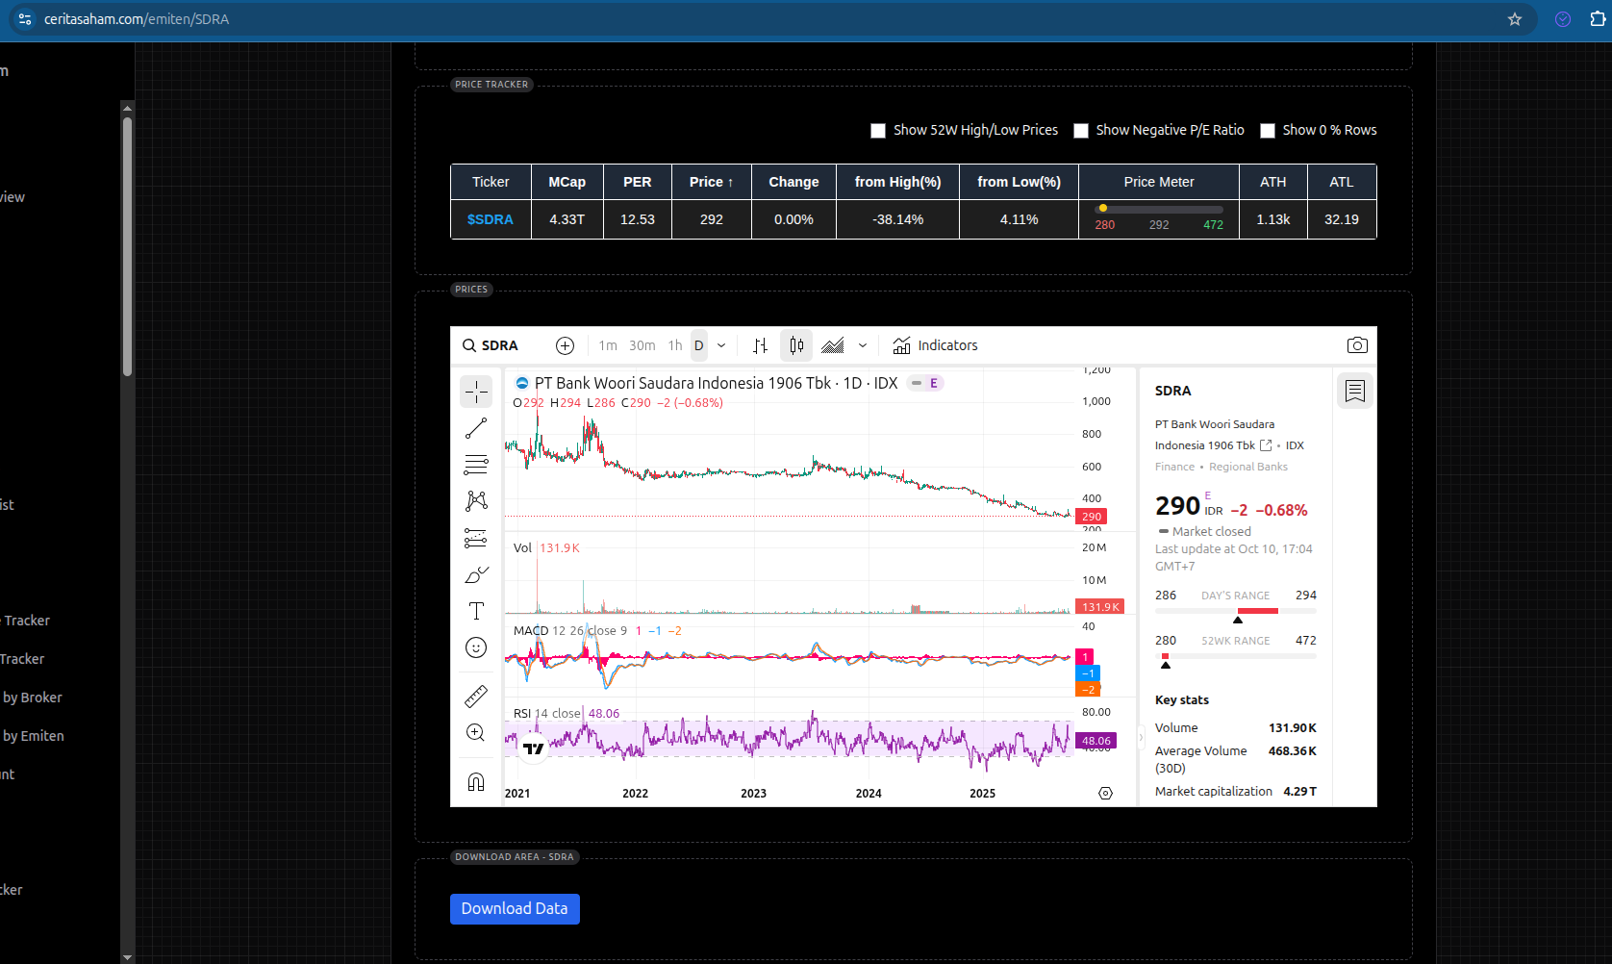This screenshot has width=1612, height=964.
Task: Toggle the Show 0 % Rows checkbox
Action: coord(1268,131)
